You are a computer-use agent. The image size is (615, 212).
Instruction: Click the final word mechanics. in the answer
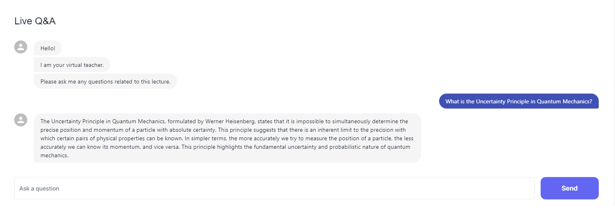(54, 155)
